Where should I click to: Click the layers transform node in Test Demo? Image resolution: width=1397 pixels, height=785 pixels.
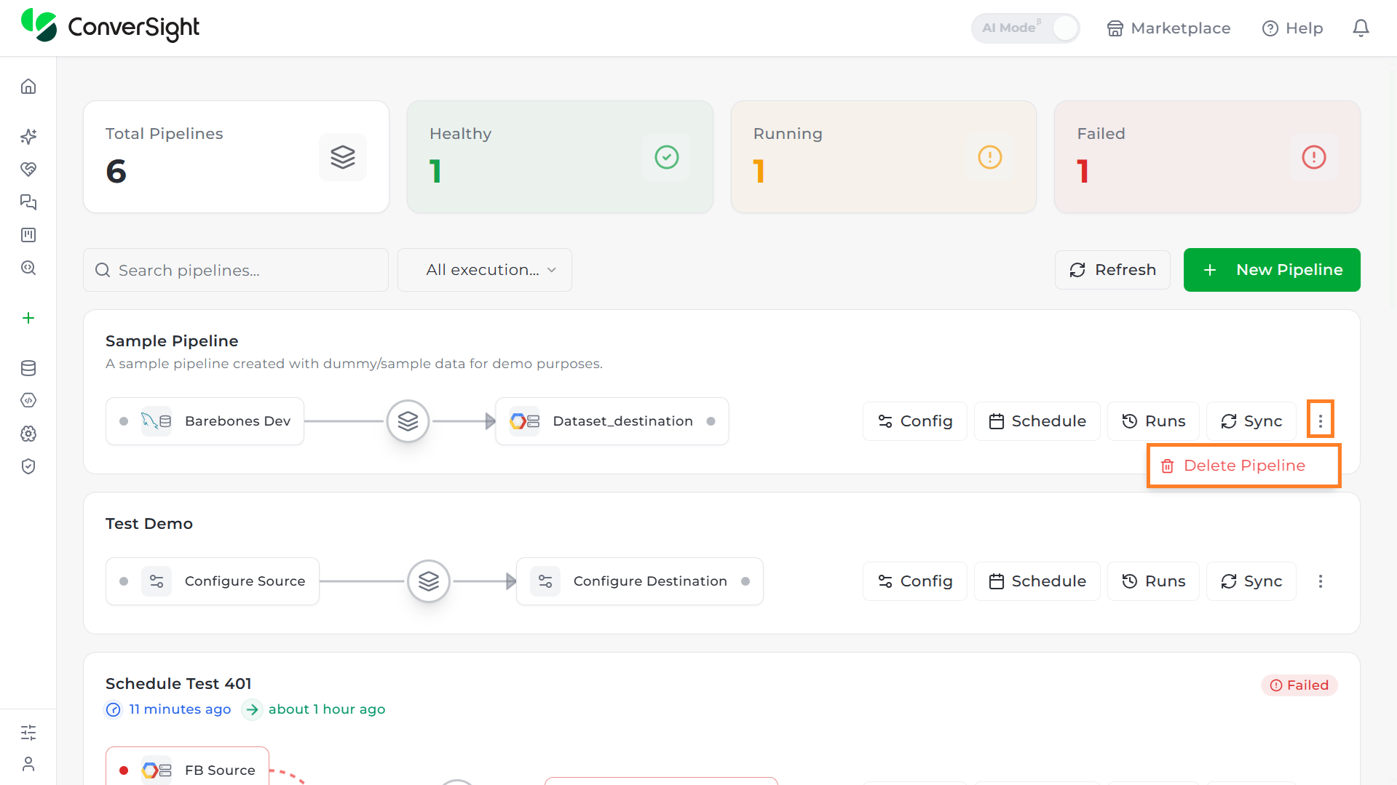tap(429, 581)
